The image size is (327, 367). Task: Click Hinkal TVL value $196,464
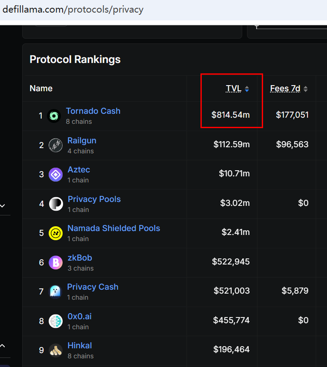[232, 350]
